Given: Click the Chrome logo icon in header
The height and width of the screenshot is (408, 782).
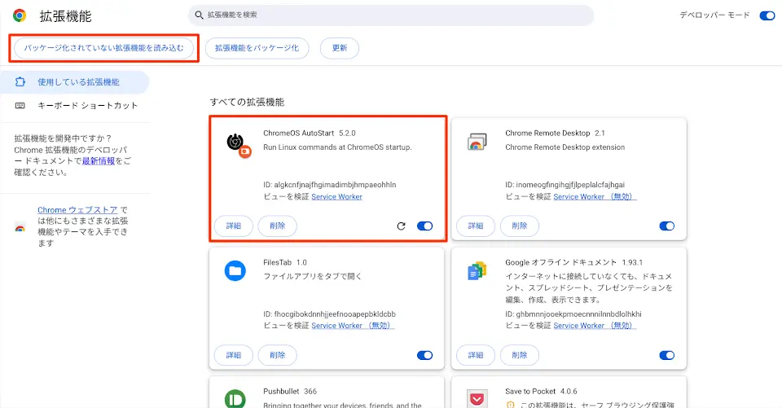Looking at the screenshot, I should click(20, 15).
